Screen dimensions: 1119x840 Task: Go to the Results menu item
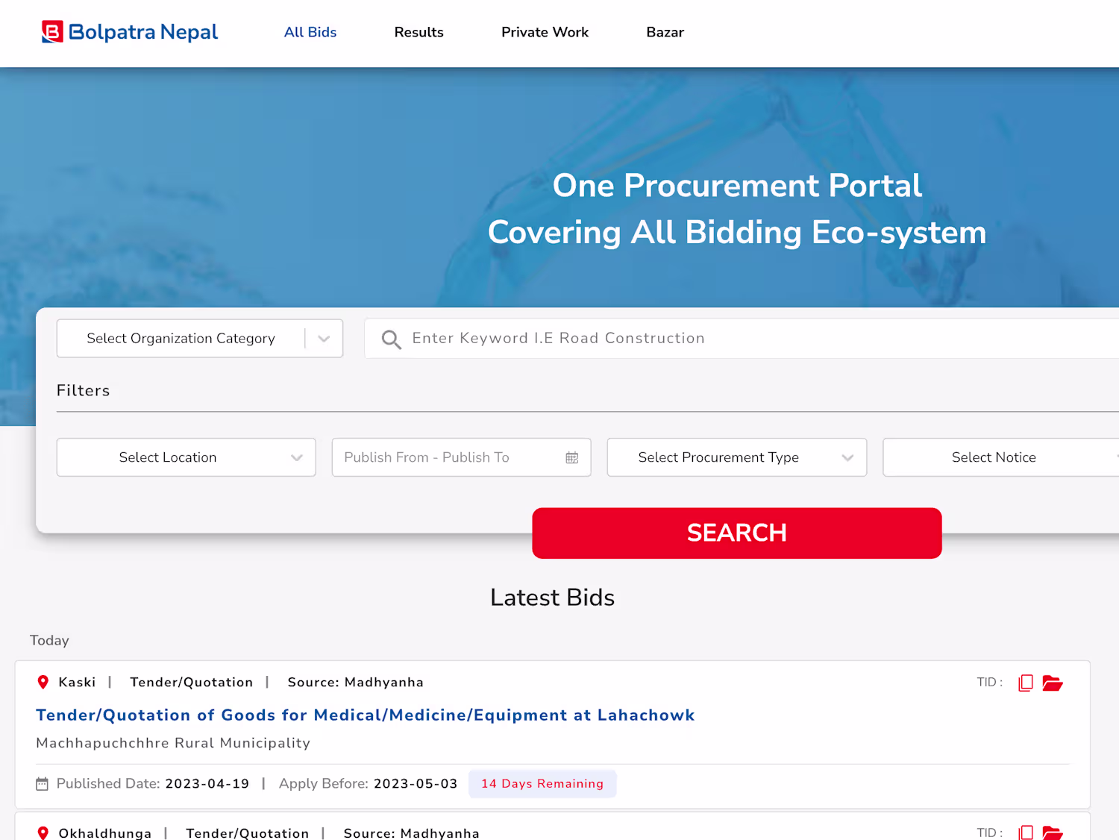(x=419, y=32)
